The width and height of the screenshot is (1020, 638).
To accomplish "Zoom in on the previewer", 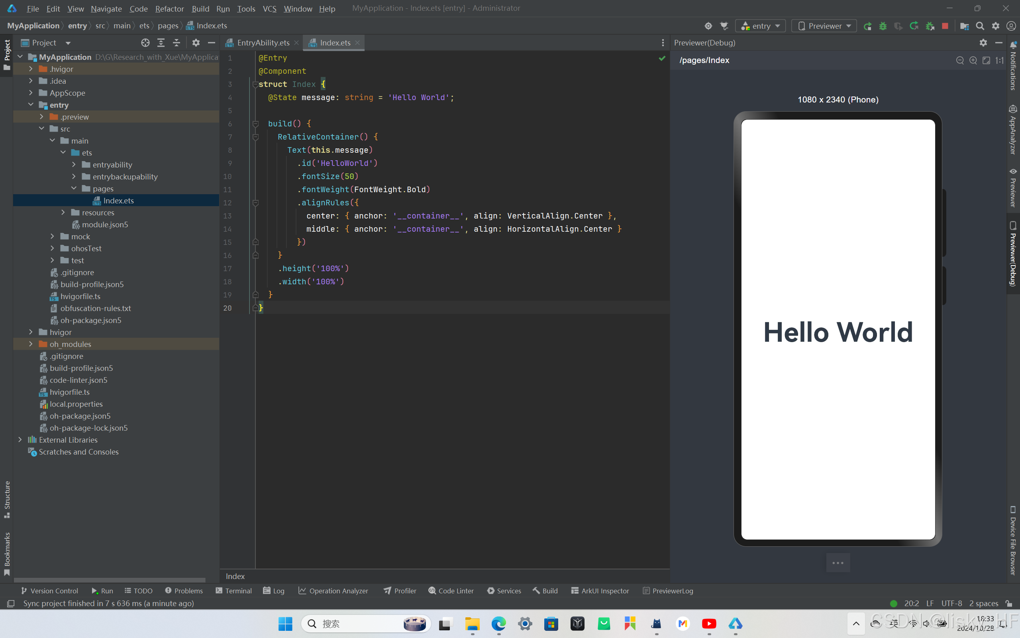I will pos(973,60).
